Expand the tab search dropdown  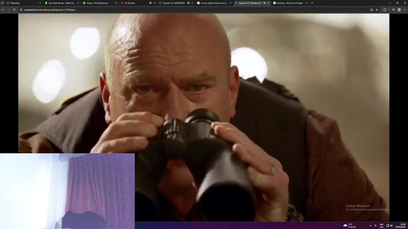tap(2, 3)
